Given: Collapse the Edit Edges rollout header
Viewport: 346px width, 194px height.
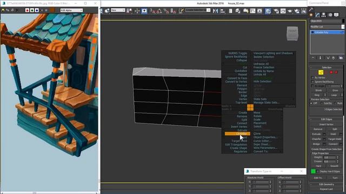Looking at the screenshot, I should (327, 119).
